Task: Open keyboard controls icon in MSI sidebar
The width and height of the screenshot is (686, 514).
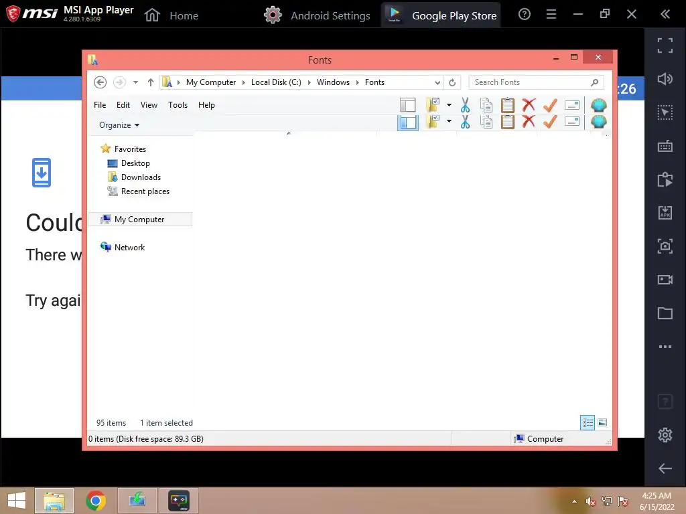Action: point(665,146)
